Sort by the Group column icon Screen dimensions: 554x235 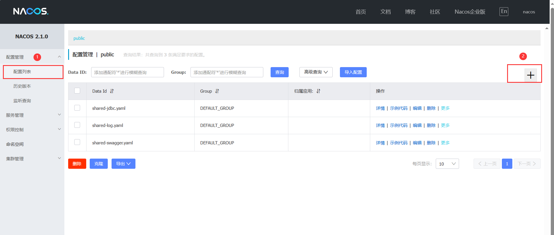(x=217, y=91)
